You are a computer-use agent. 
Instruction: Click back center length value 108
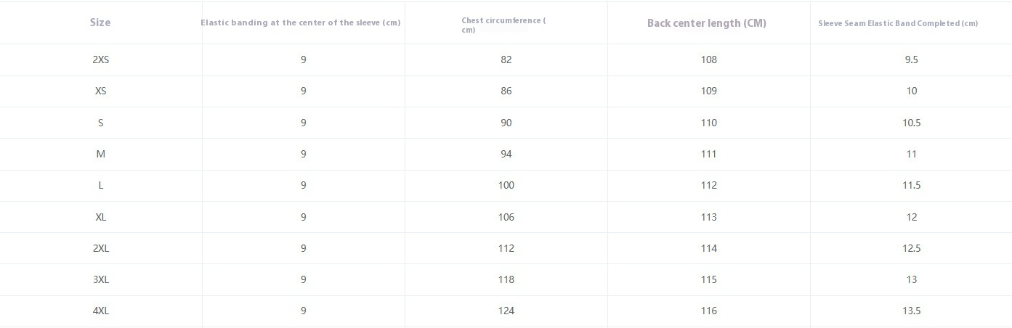[709, 60]
